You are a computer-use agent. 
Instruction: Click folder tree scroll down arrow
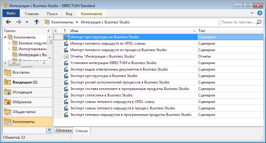50,58
